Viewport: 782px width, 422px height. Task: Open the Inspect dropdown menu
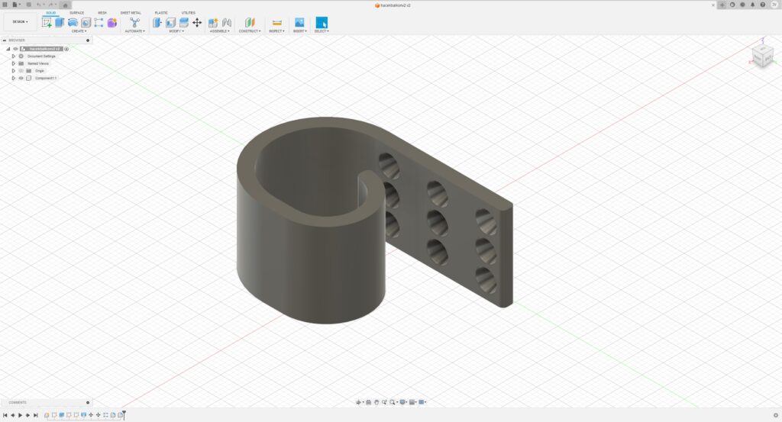click(x=276, y=31)
